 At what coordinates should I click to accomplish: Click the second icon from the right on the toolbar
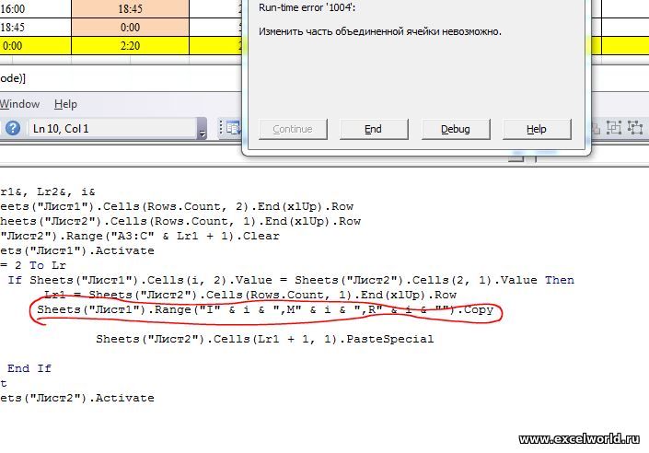(x=612, y=129)
